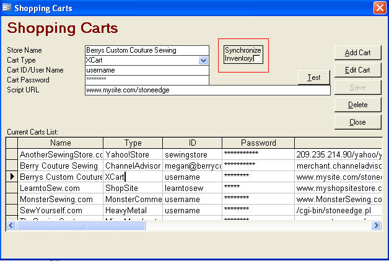Image resolution: width=389 pixels, height=261 pixels.
Task: Click the 209.235.214.90/yahoo URL cell
Action: (x=338, y=154)
